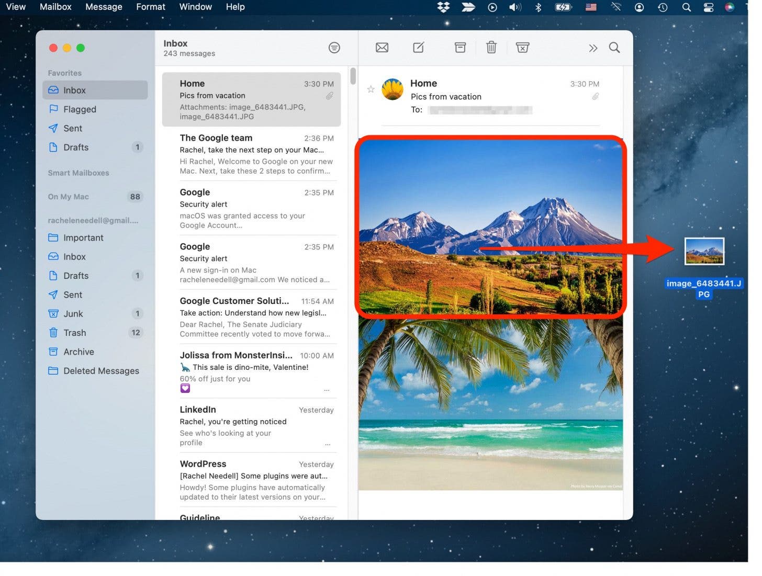762x576 pixels.
Task: Move selected message to Junk
Action: 522,48
